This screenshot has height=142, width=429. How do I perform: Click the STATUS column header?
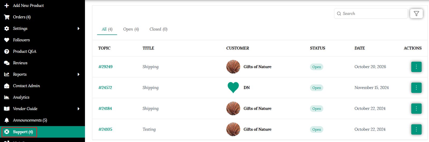[x=317, y=48]
